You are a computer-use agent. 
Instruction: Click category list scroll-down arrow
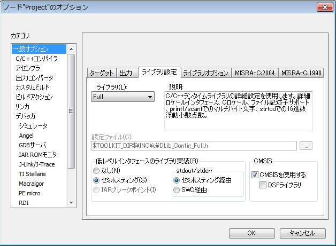pyautogui.click(x=71, y=202)
